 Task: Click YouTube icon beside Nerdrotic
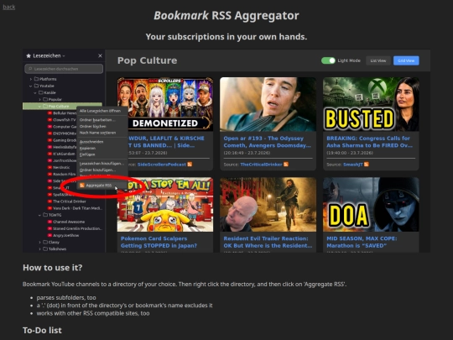click(49, 167)
